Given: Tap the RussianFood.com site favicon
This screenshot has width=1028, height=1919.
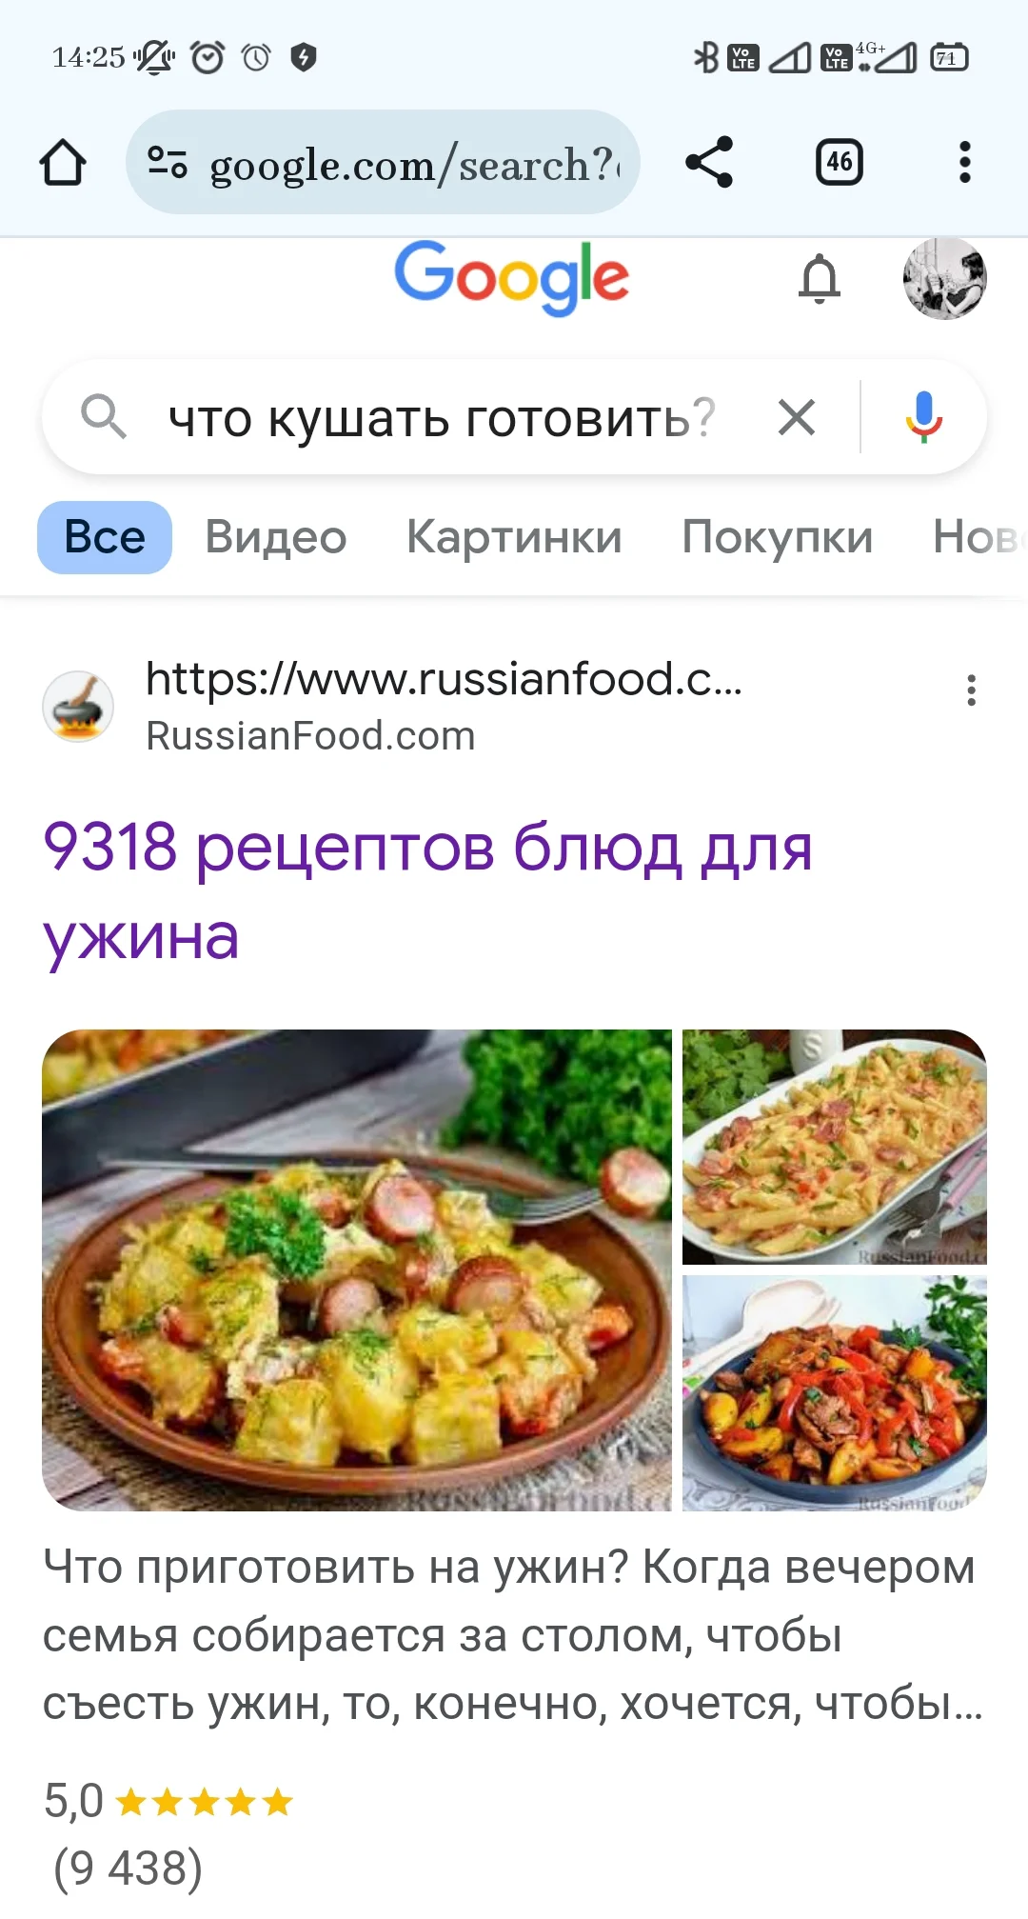Looking at the screenshot, I should click(78, 707).
